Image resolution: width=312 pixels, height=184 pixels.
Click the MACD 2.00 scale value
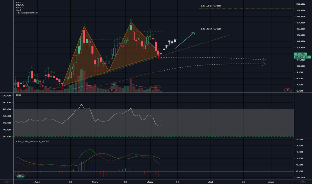coord(300,146)
